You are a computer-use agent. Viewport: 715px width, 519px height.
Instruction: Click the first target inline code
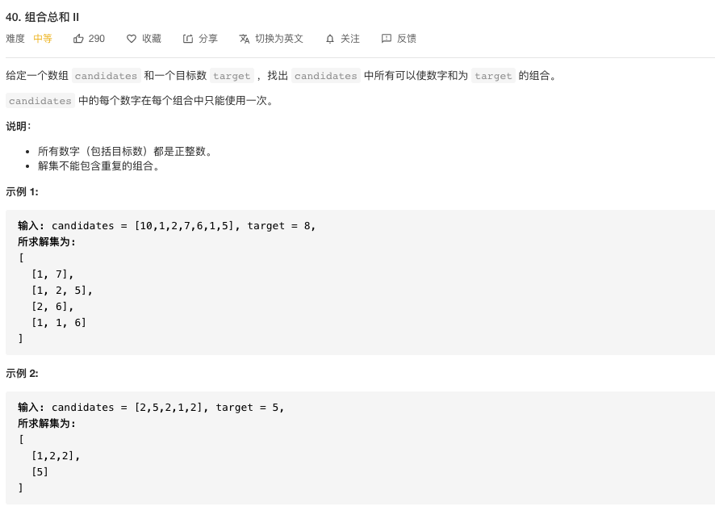pos(232,76)
